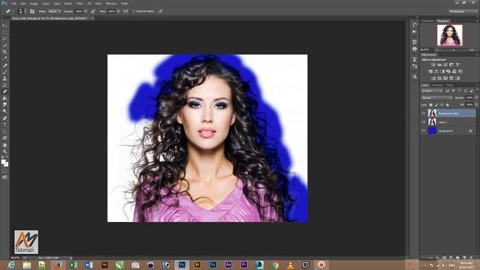The height and width of the screenshot is (270, 480).
Task: Open the Image menu
Action: (34, 3)
